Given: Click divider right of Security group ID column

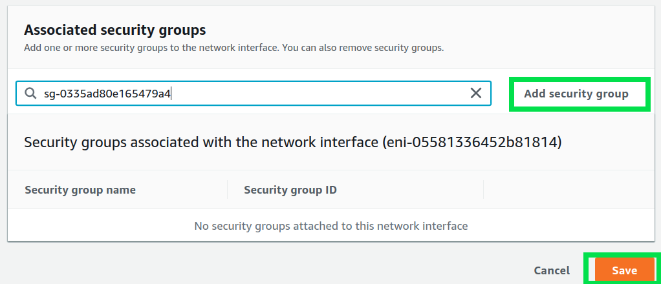Looking at the screenshot, I should (x=484, y=190).
